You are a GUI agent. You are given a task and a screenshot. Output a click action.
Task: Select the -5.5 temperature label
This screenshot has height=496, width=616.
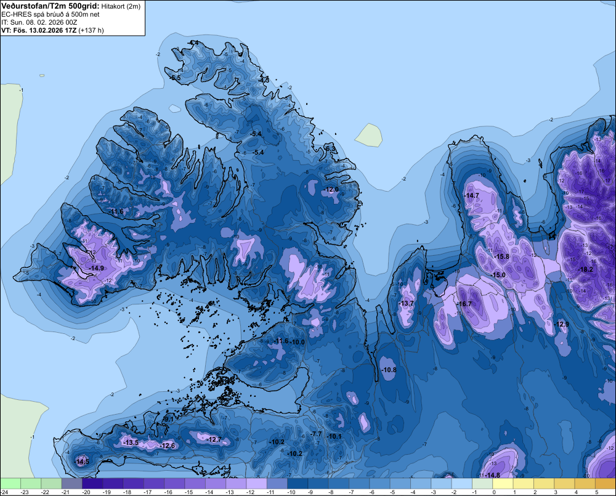(175, 78)
